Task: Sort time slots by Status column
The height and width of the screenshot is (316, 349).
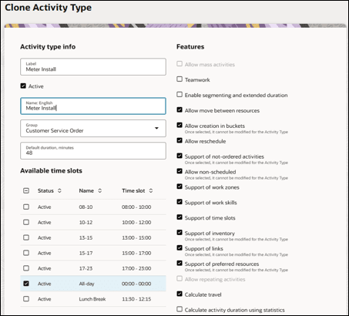Action: [x=59, y=190]
